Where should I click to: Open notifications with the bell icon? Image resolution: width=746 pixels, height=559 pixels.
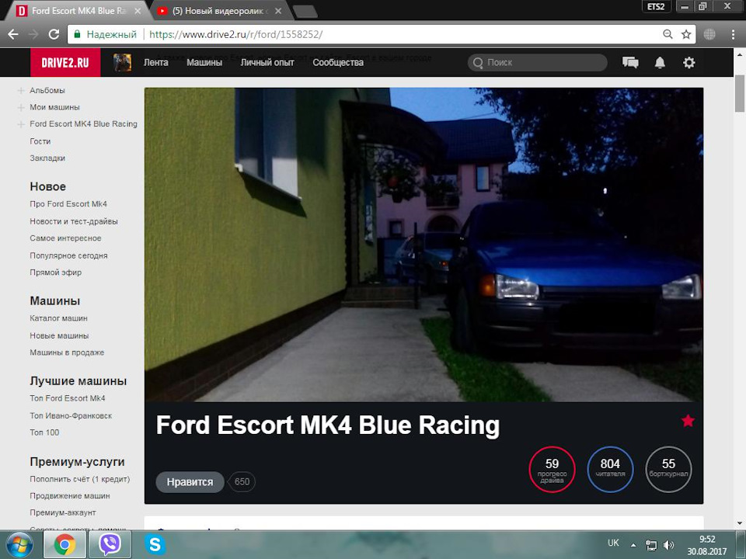[660, 62]
